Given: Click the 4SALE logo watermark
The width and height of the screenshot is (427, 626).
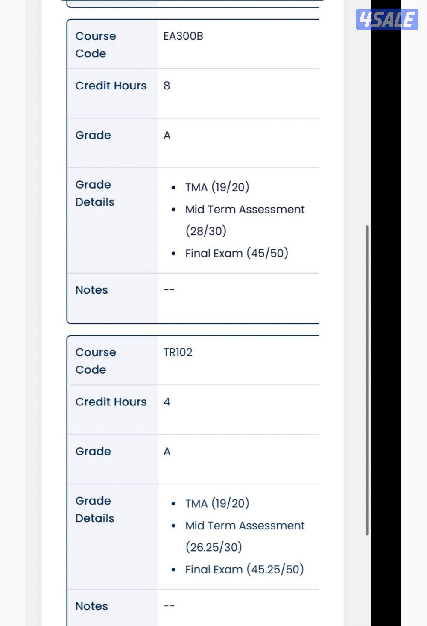Looking at the screenshot, I should (387, 19).
